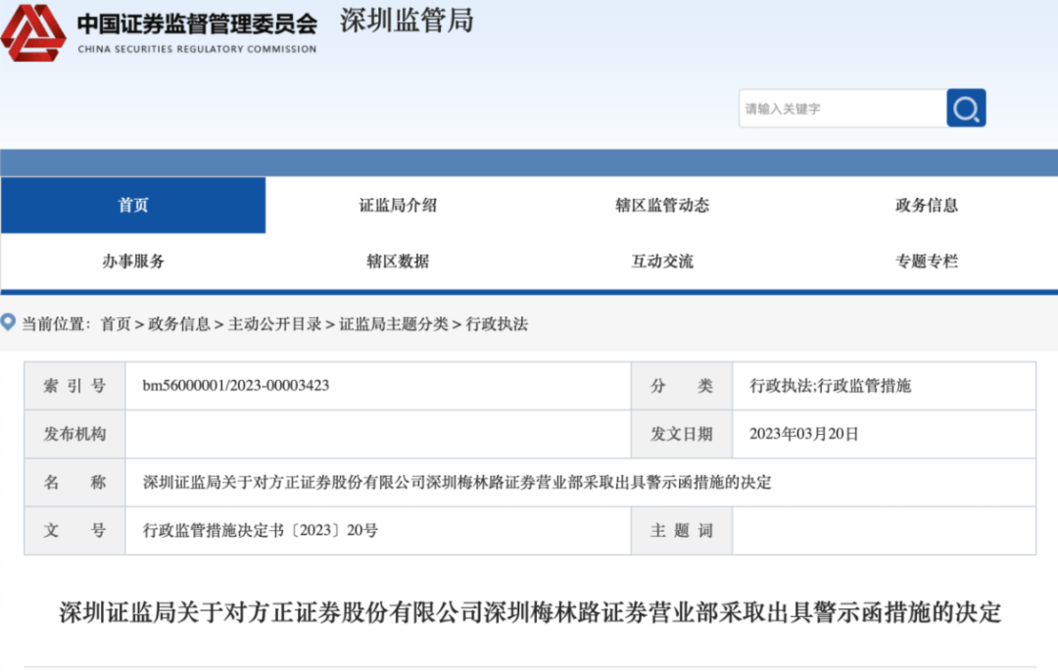Image resolution: width=1058 pixels, height=672 pixels.
Task: Click the 深圳监管局 header text
Action: point(407,21)
